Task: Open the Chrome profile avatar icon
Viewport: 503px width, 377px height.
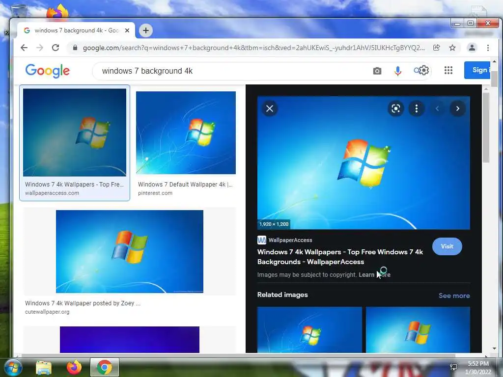Action: (472, 48)
